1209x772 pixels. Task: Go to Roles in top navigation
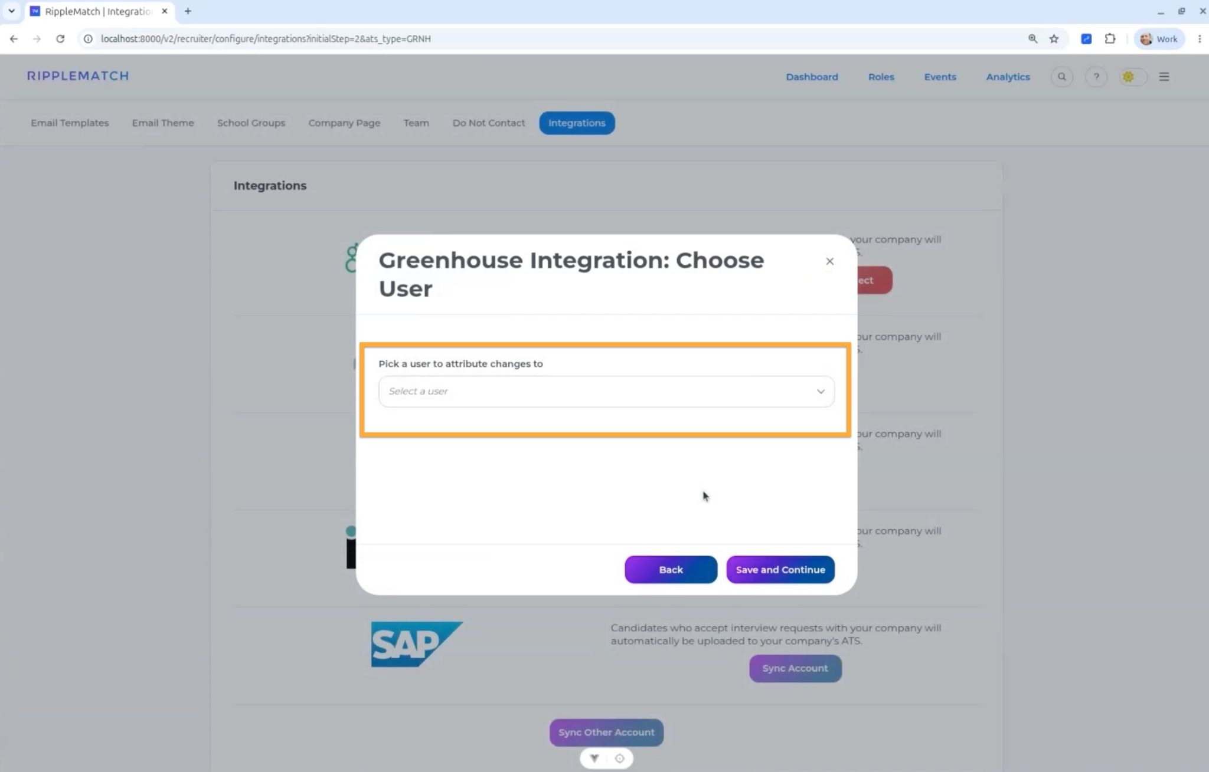pos(881,77)
